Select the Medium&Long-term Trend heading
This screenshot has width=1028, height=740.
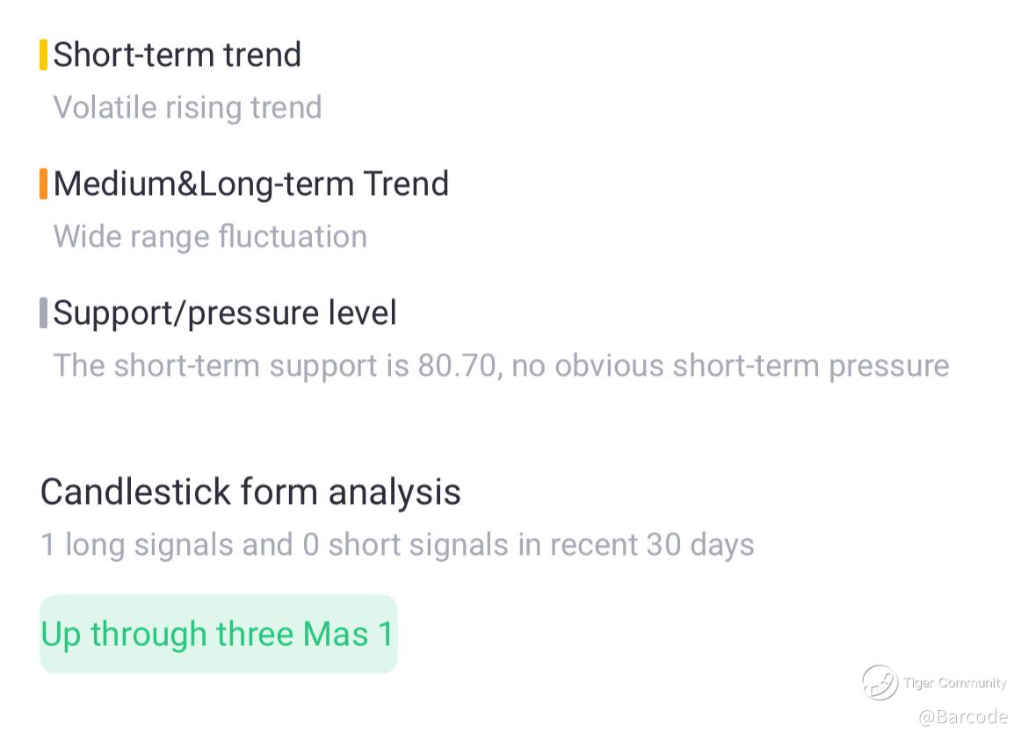tap(251, 183)
